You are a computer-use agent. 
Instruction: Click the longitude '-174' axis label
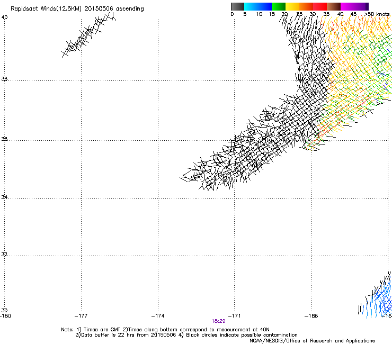tap(158, 316)
